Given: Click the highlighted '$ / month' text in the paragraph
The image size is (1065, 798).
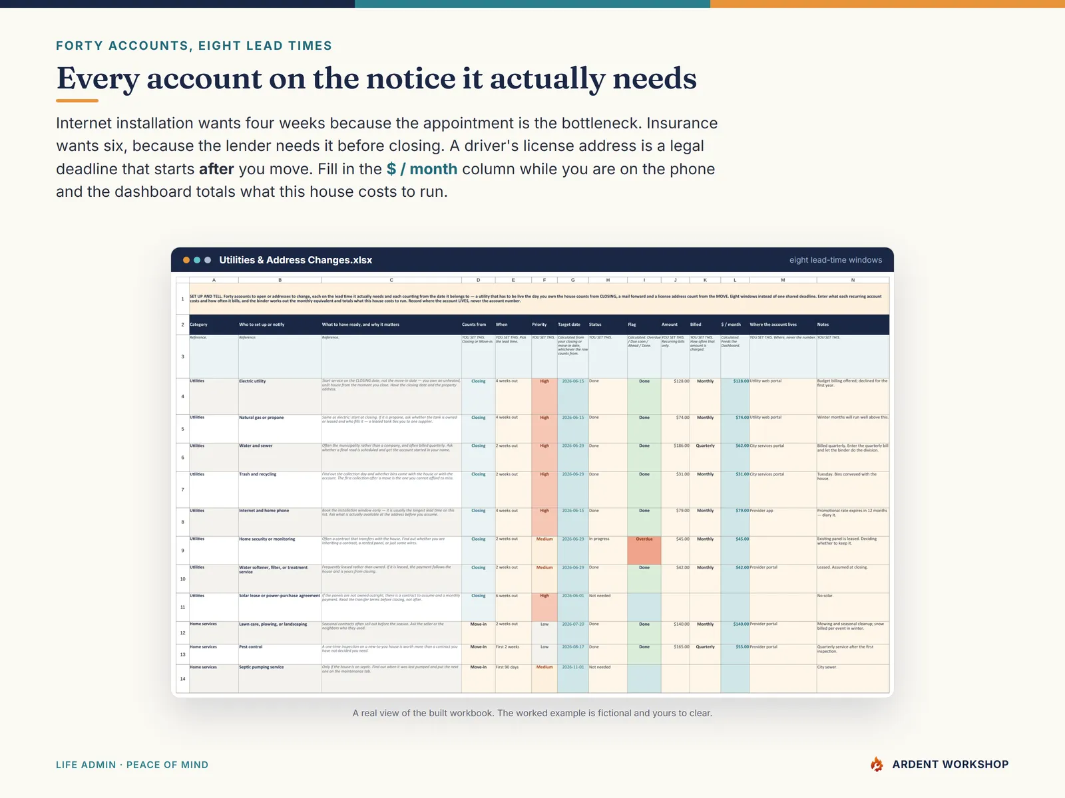Looking at the screenshot, I should [x=422, y=169].
